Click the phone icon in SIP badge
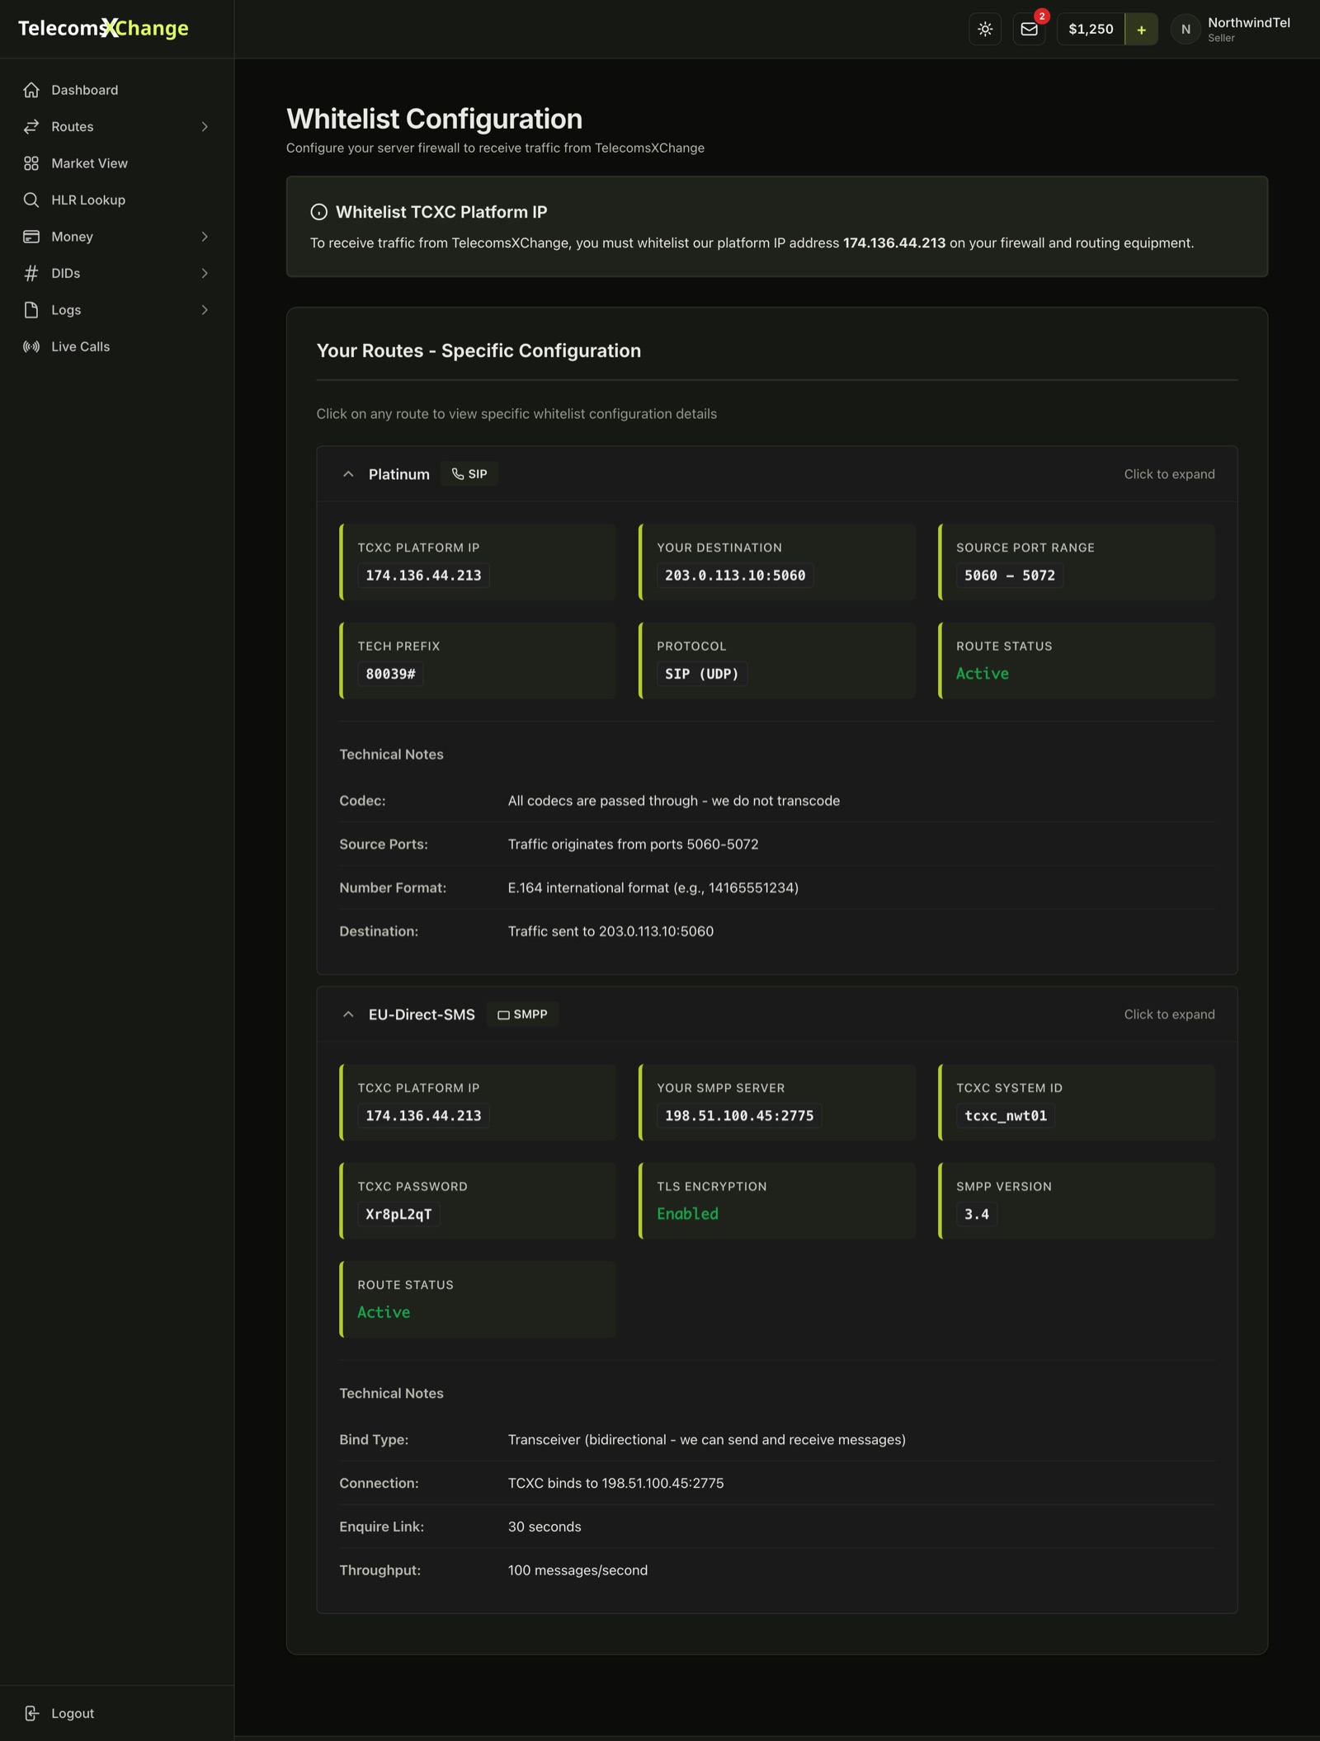The image size is (1320, 1741). click(458, 474)
